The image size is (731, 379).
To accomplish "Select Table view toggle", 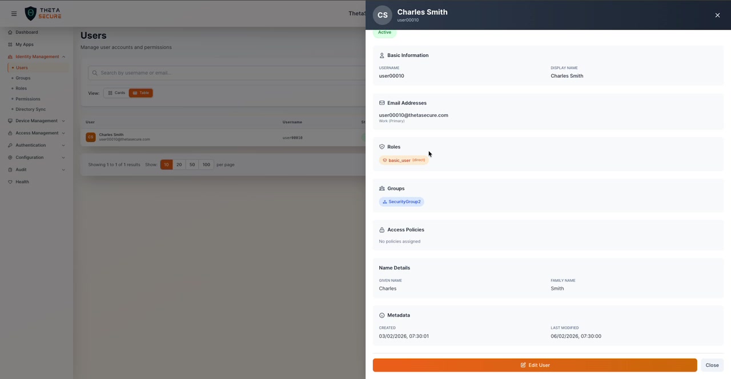I will point(140,92).
